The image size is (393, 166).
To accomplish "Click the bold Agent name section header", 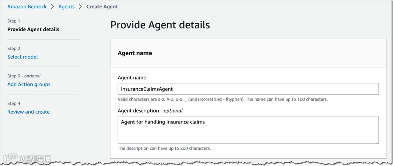I will [x=135, y=53].
